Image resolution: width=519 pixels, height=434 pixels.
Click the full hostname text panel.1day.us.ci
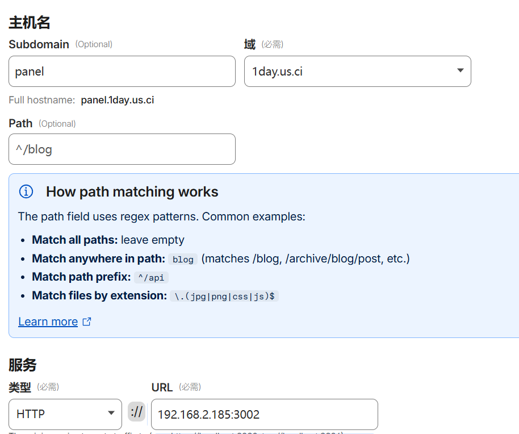117,100
